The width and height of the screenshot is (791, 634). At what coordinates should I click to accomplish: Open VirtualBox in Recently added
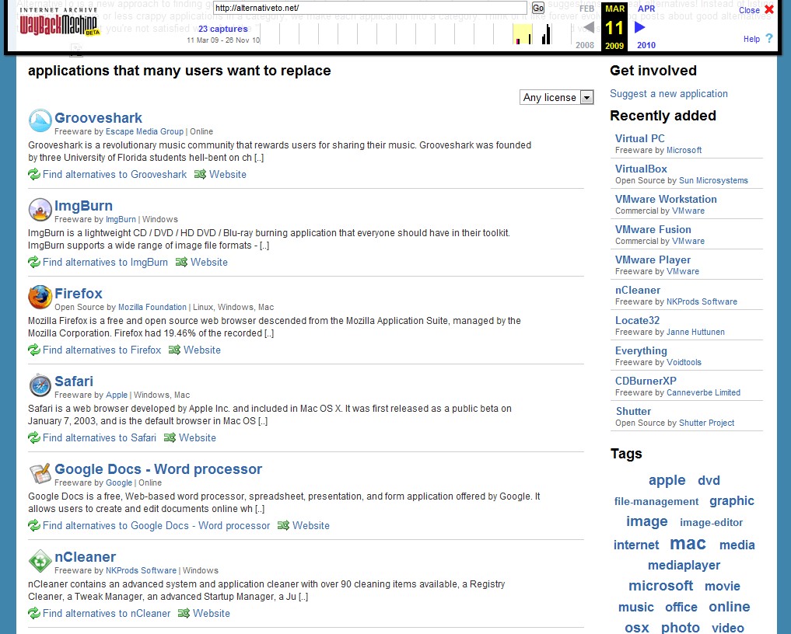[x=641, y=169]
